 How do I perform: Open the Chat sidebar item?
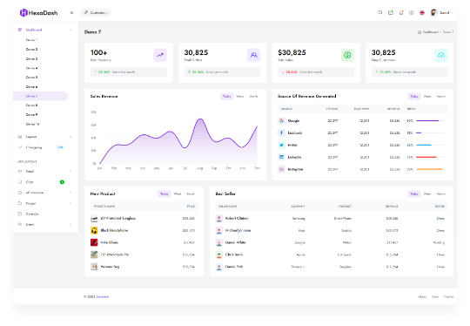tap(30, 182)
